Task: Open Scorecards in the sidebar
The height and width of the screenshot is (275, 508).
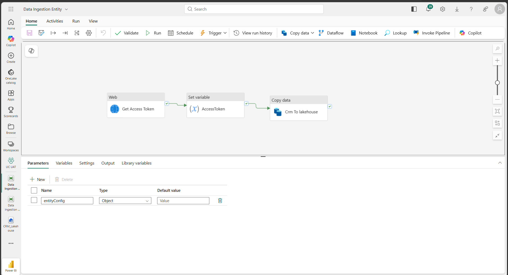Action: (x=11, y=112)
